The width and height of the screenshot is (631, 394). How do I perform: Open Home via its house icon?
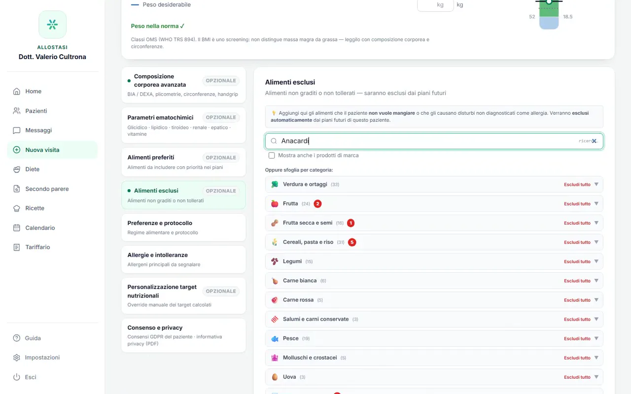click(17, 91)
